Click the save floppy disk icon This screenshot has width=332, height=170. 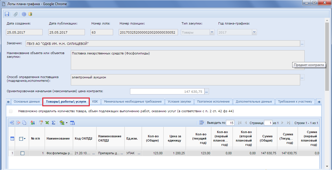click(x=7, y=14)
